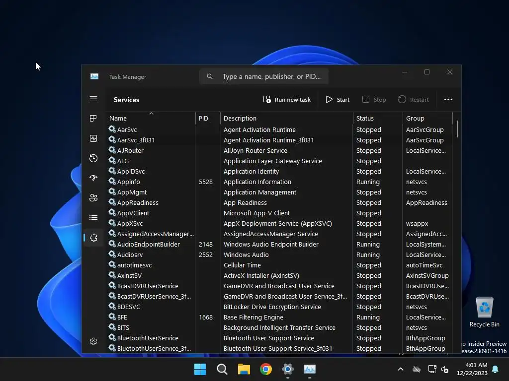
Task: Open the three-dot more options menu
Action: (448, 99)
